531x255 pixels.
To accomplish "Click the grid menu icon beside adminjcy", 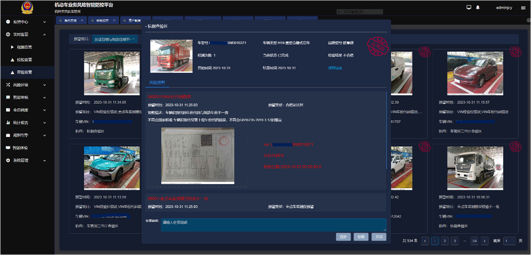I will coord(523,8).
